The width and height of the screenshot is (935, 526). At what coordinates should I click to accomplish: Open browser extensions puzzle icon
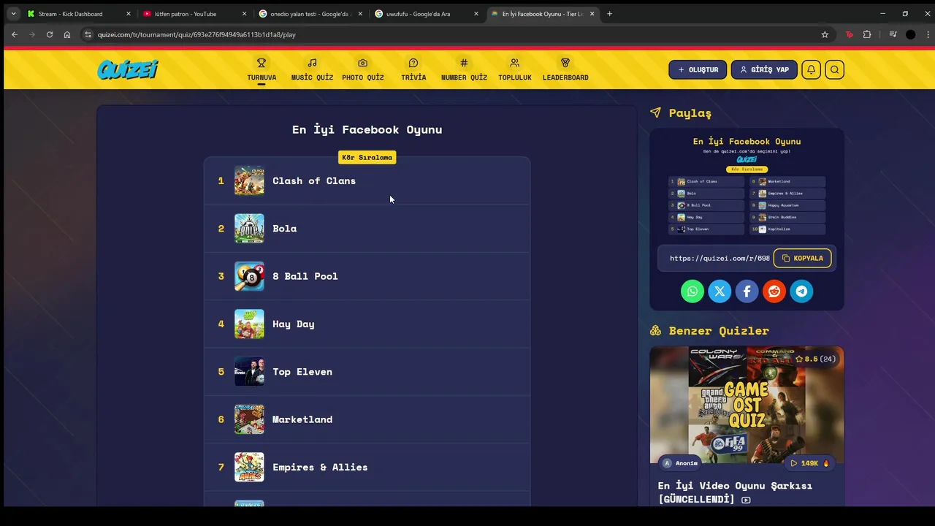867,34
